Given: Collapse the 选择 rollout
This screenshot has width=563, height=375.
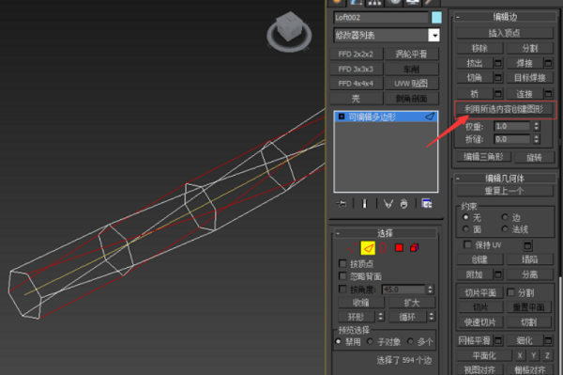Looking at the screenshot, I should tap(338, 233).
